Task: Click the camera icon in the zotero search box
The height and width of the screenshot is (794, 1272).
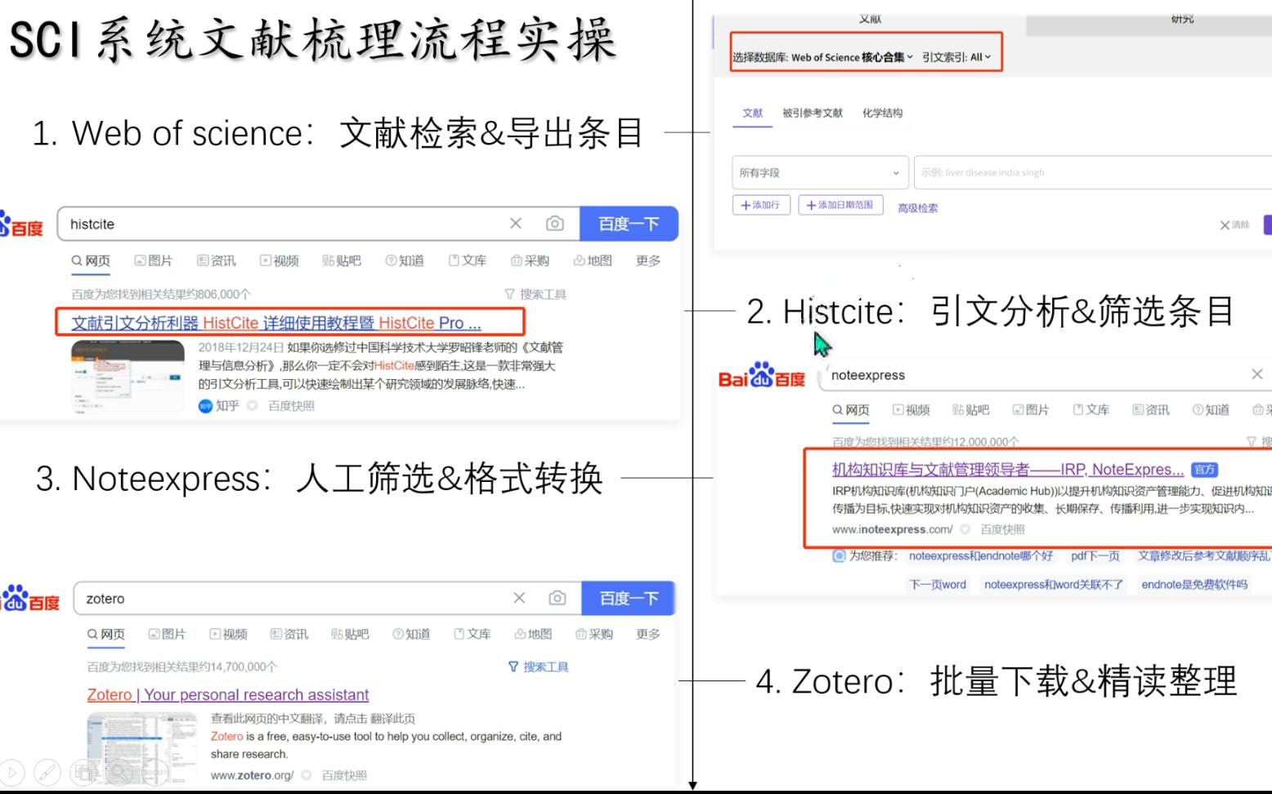Action: pos(557,598)
